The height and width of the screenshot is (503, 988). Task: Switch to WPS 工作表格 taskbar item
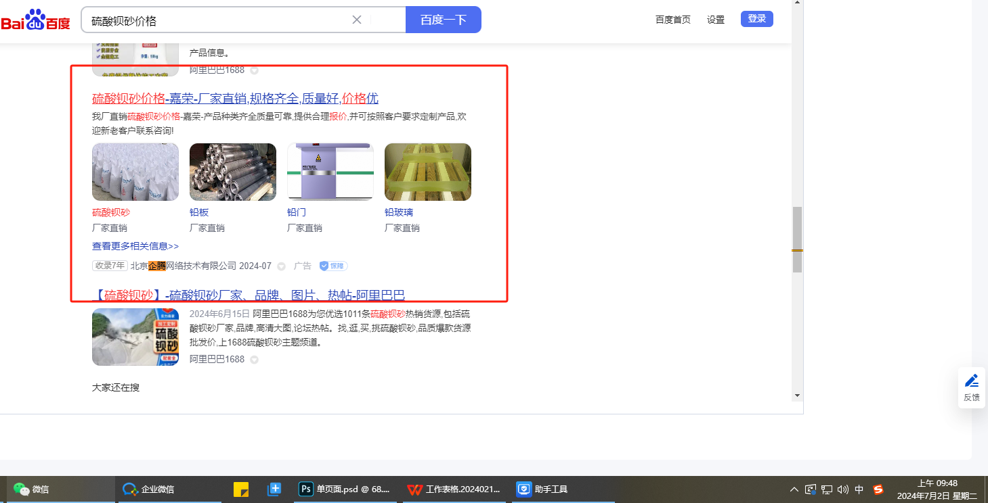click(x=454, y=489)
